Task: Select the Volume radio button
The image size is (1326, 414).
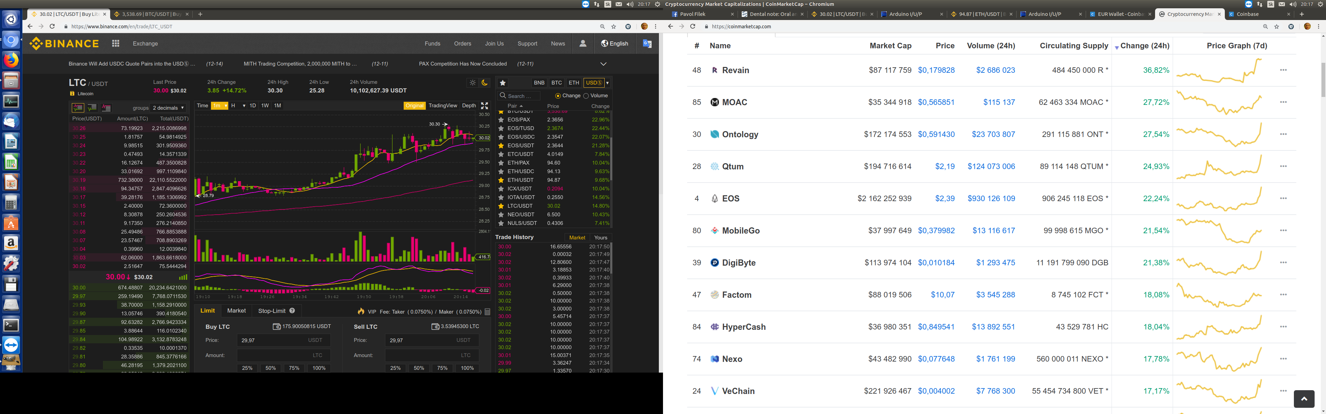Action: pos(586,96)
